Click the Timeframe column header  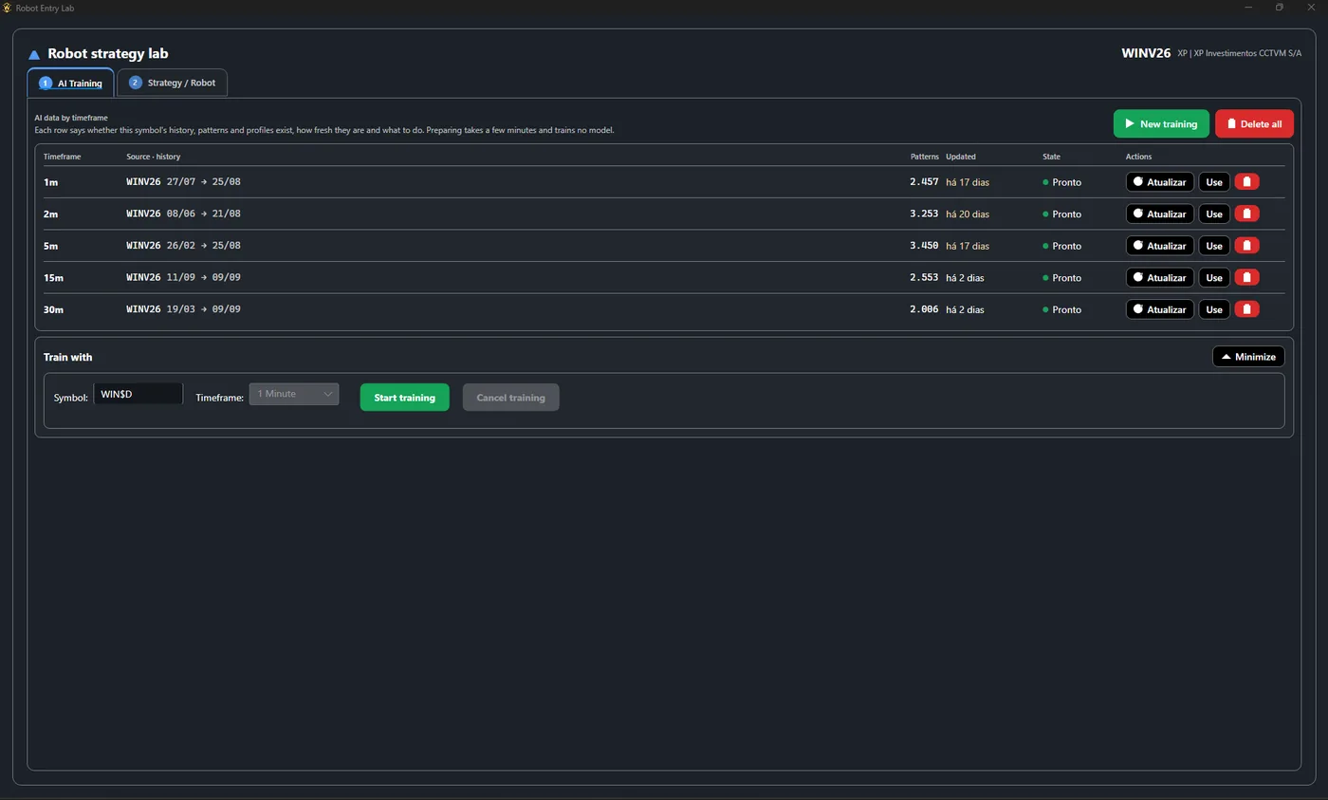point(62,157)
